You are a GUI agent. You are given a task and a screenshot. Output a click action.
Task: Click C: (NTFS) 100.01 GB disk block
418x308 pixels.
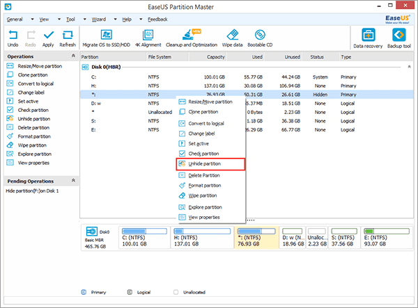coord(144,238)
